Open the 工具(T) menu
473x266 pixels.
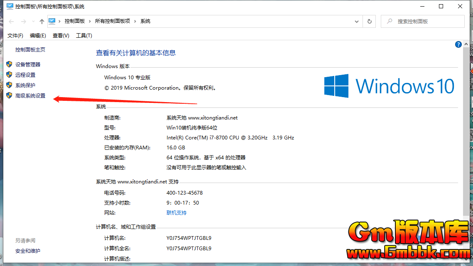click(x=84, y=36)
